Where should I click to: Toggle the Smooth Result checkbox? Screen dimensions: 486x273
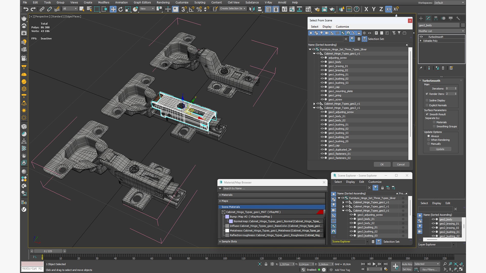pos(427,114)
